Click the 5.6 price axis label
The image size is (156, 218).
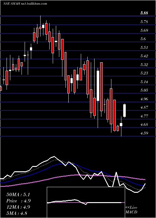point(143,39)
